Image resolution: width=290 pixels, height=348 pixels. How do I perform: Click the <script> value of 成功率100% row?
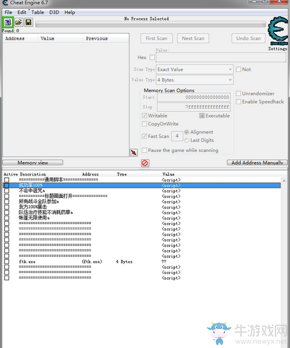coord(171,185)
